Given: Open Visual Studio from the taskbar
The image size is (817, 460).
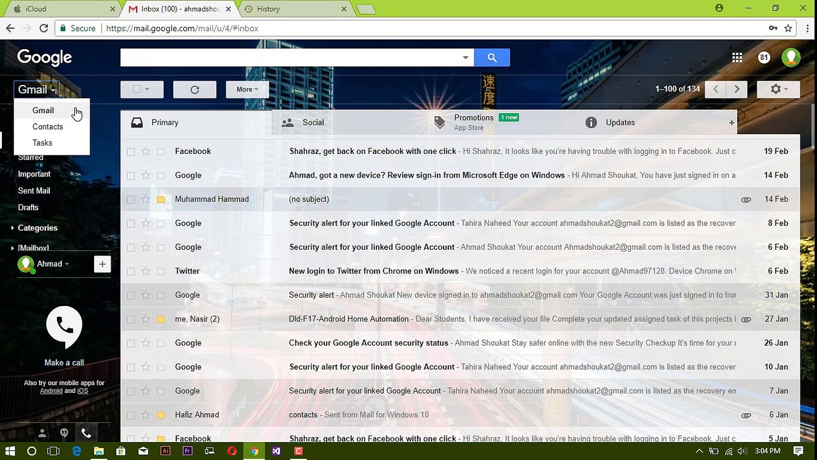Looking at the screenshot, I should pyautogui.click(x=276, y=451).
